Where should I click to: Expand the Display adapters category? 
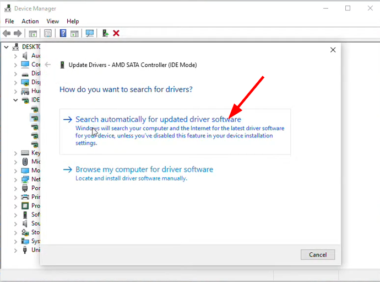[x=15, y=83]
